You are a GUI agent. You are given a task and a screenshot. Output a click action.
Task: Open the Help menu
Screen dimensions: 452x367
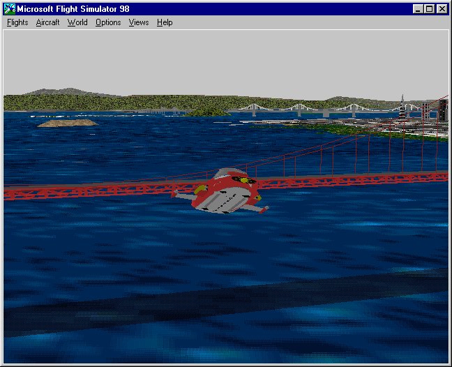pyautogui.click(x=165, y=22)
